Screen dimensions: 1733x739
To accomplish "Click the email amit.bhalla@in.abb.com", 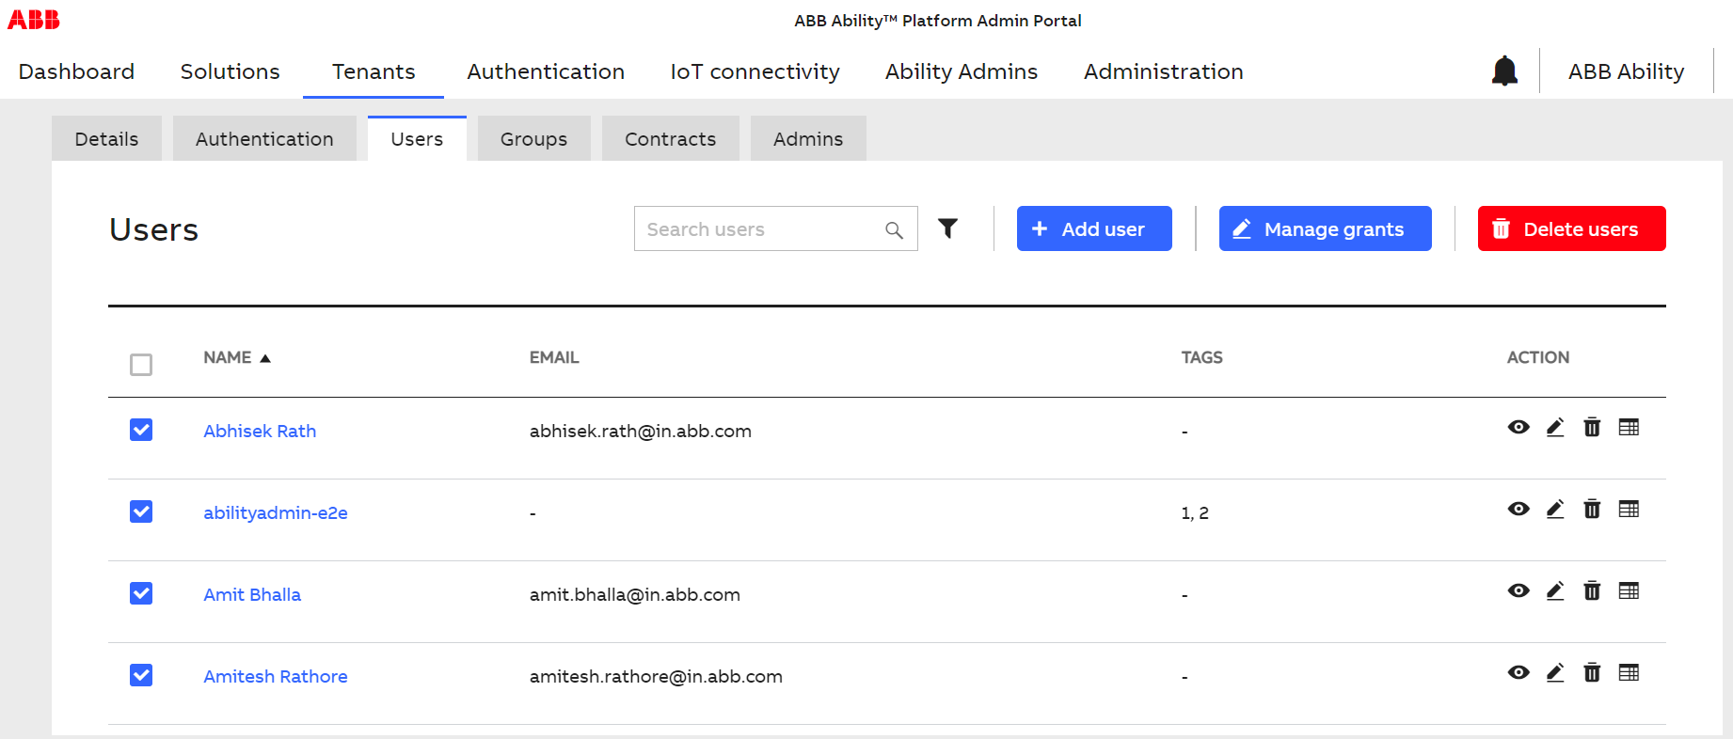I will 635,594.
